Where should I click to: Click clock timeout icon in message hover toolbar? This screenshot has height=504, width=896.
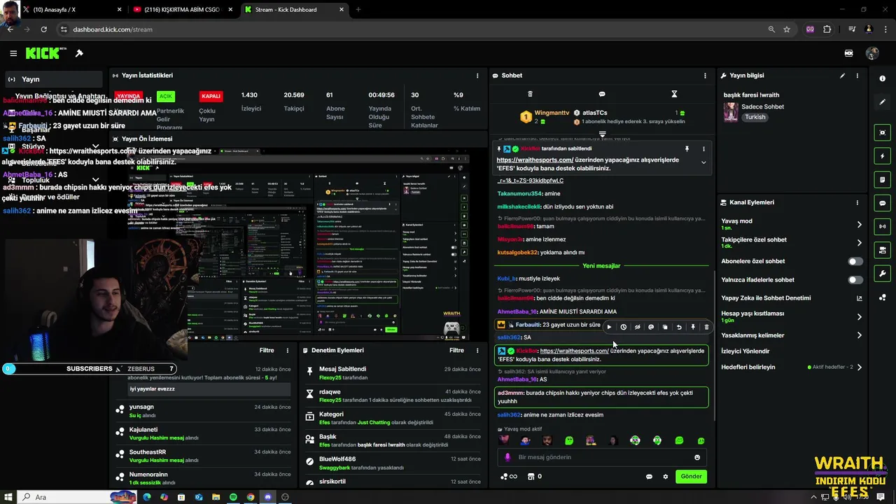point(623,327)
